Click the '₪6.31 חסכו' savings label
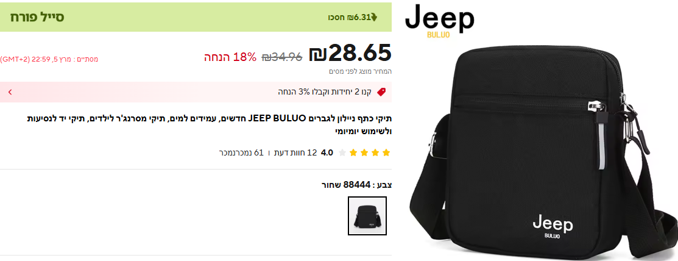Screen dimensions: 678x261 click(x=349, y=17)
